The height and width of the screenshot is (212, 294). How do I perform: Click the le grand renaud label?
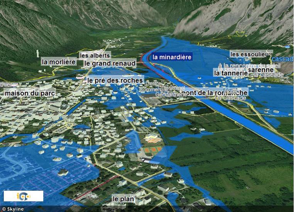110,63
